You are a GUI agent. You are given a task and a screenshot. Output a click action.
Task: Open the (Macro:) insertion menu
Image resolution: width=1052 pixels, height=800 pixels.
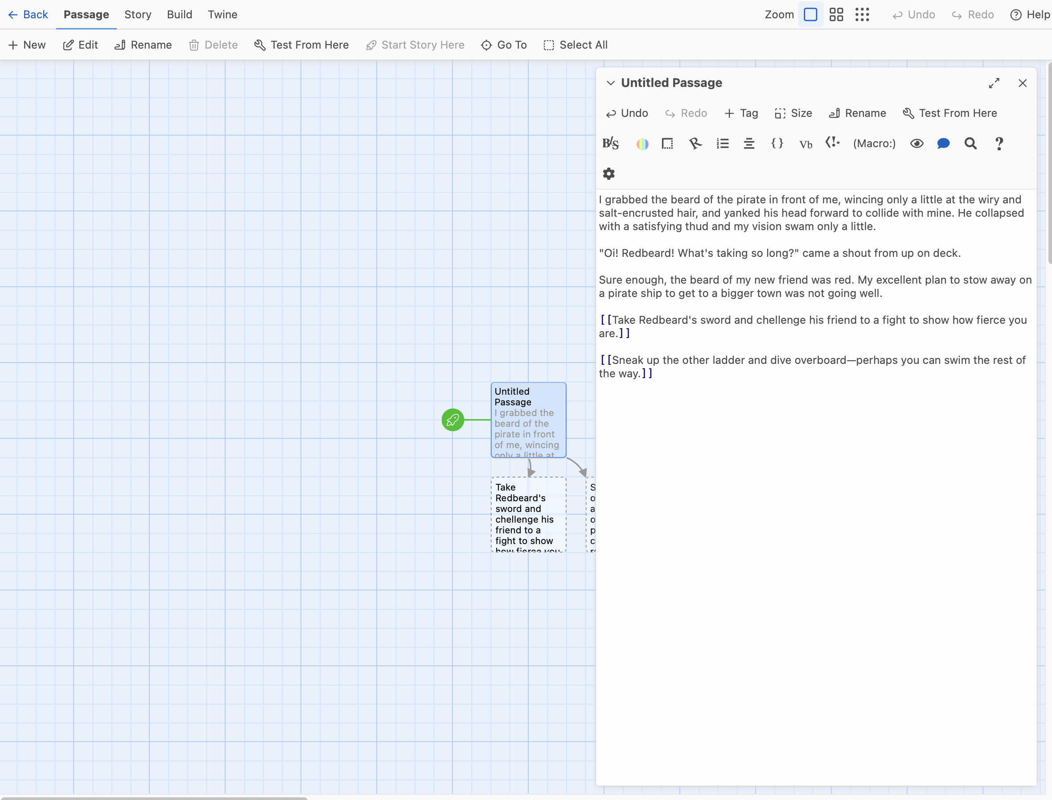tap(874, 144)
